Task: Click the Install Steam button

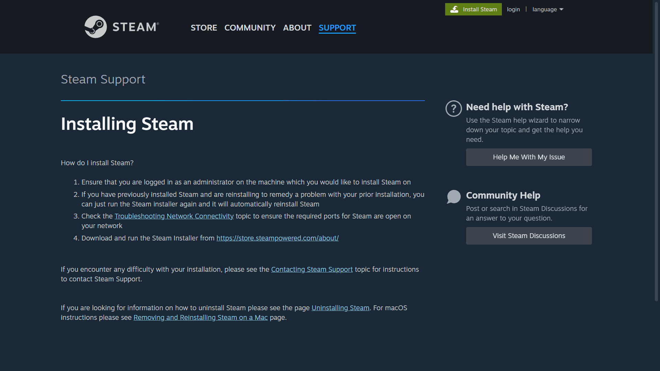Action: pyautogui.click(x=473, y=9)
